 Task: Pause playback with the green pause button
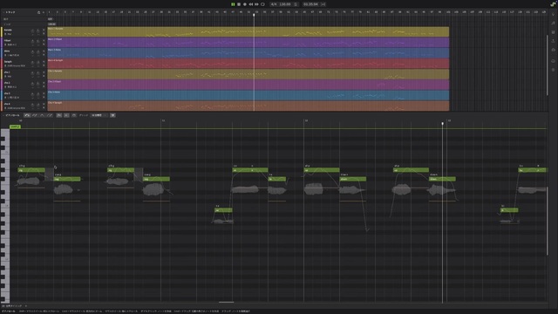click(x=233, y=4)
